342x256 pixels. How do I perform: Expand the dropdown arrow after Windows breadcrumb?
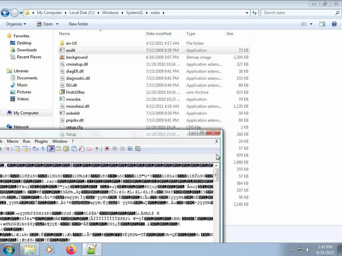click(122, 13)
